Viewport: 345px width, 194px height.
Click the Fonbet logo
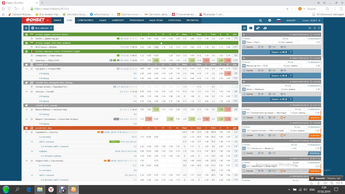(x=36, y=20)
